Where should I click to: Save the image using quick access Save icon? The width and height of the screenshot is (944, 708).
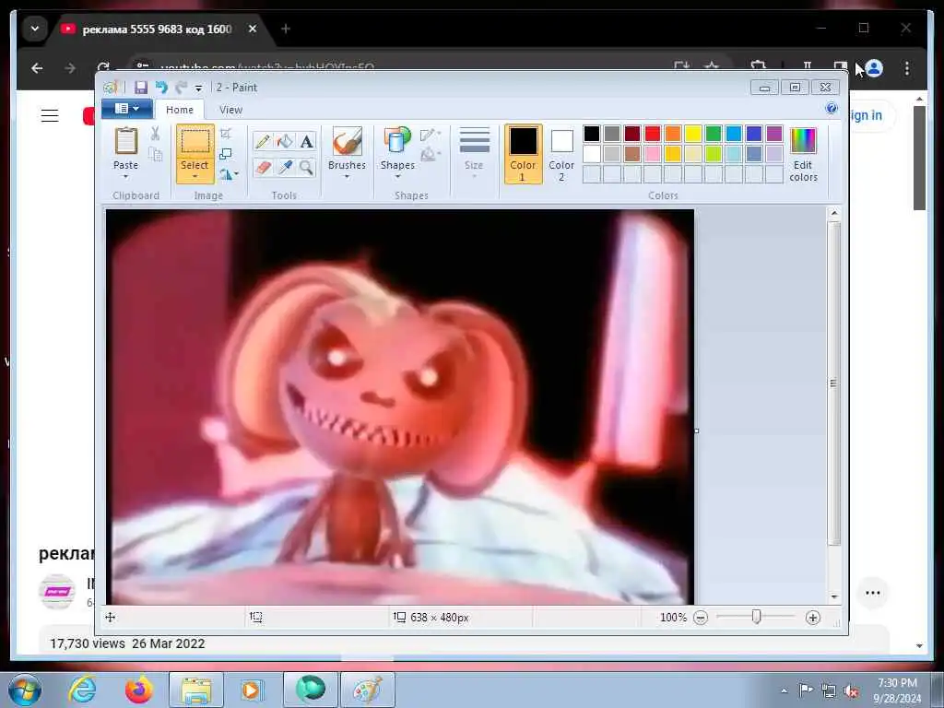click(141, 88)
